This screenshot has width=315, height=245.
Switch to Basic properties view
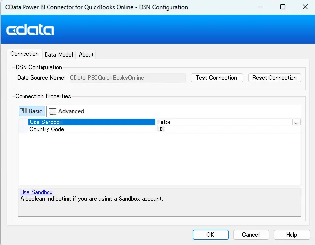pyautogui.click(x=32, y=111)
